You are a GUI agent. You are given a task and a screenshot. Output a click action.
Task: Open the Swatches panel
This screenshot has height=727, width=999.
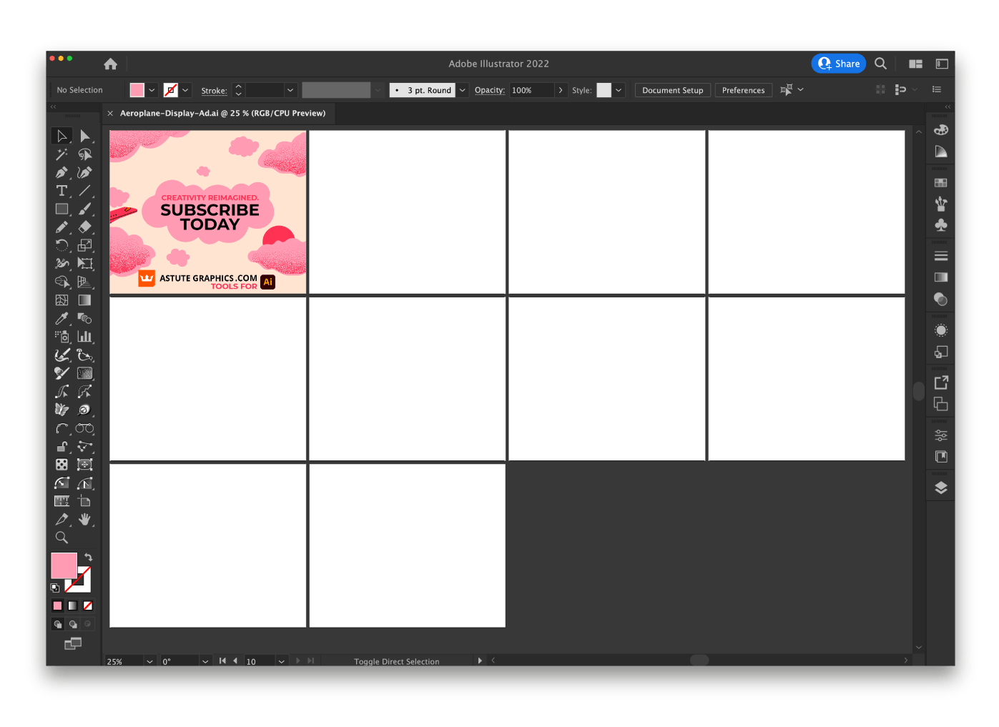click(x=940, y=182)
